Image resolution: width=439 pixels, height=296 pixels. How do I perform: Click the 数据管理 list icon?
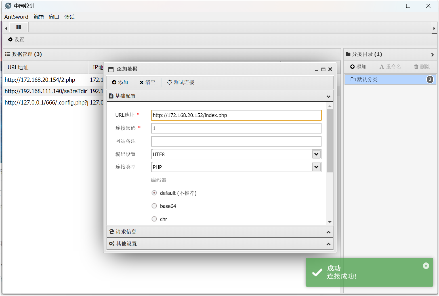[8, 54]
